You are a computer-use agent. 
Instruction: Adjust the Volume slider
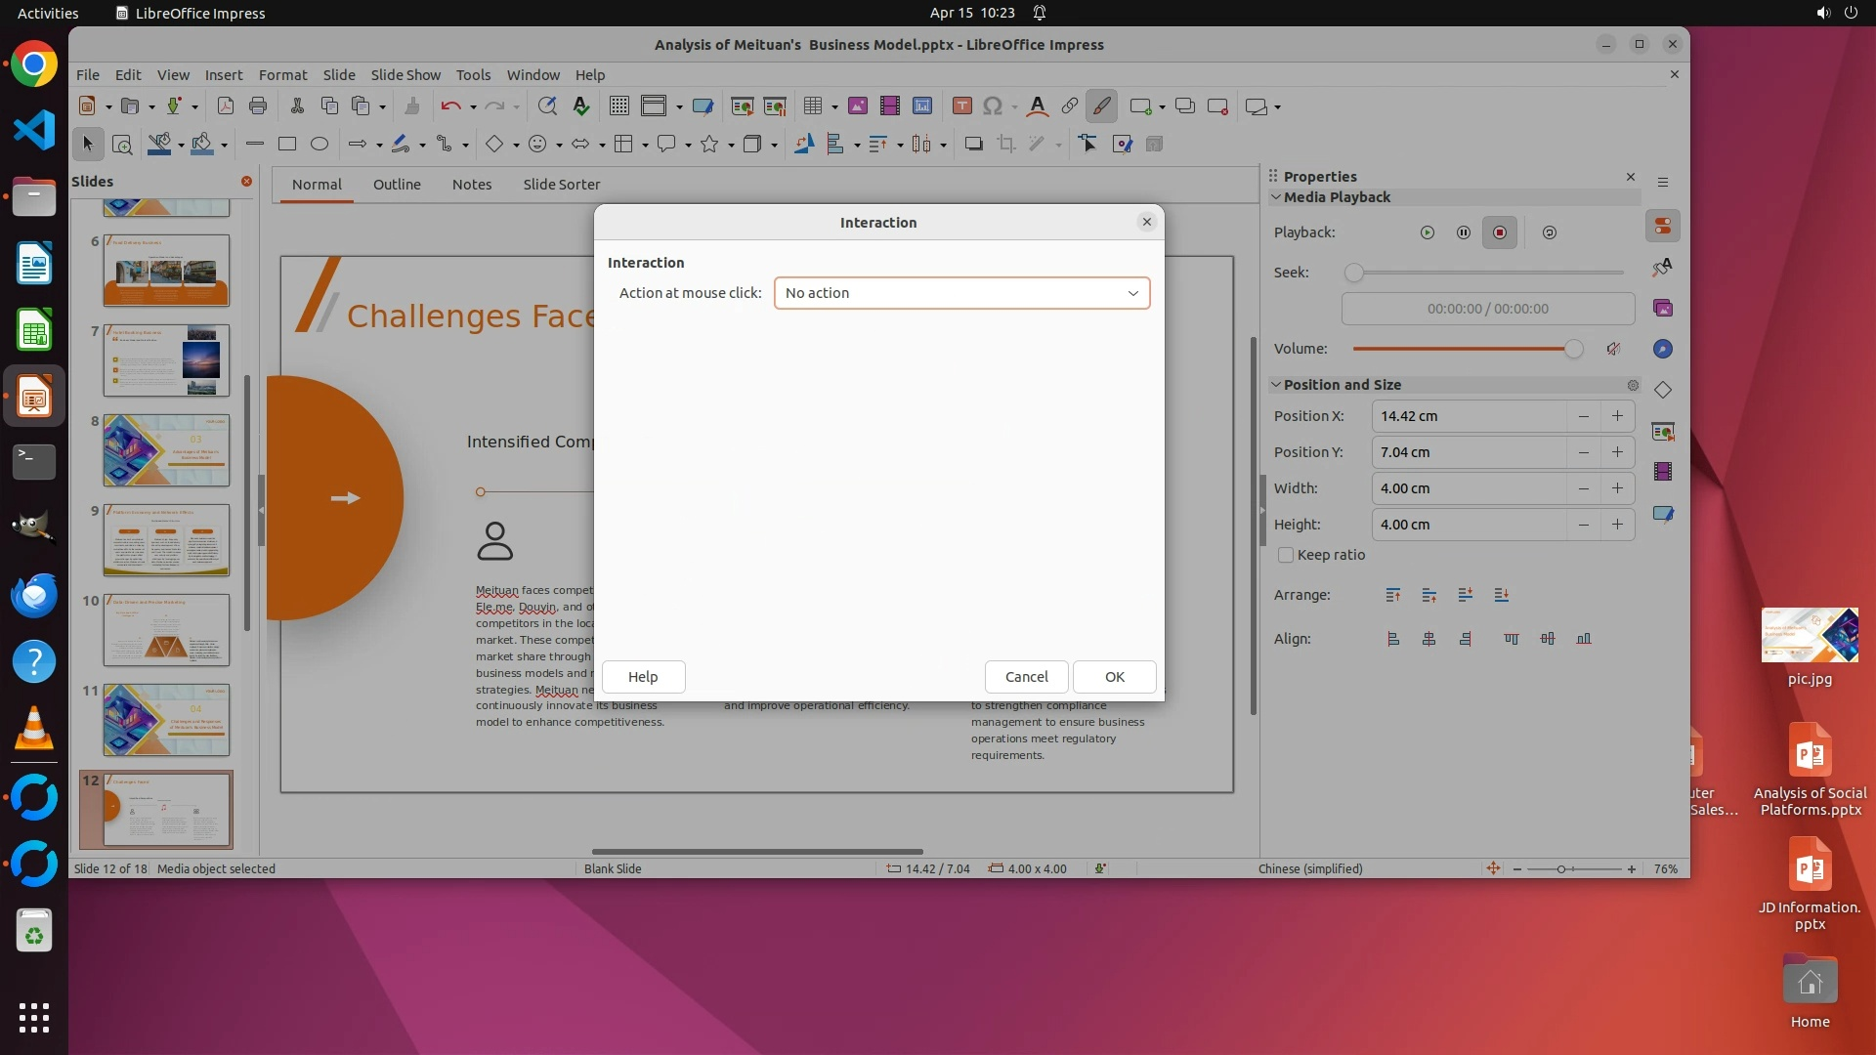click(1573, 349)
